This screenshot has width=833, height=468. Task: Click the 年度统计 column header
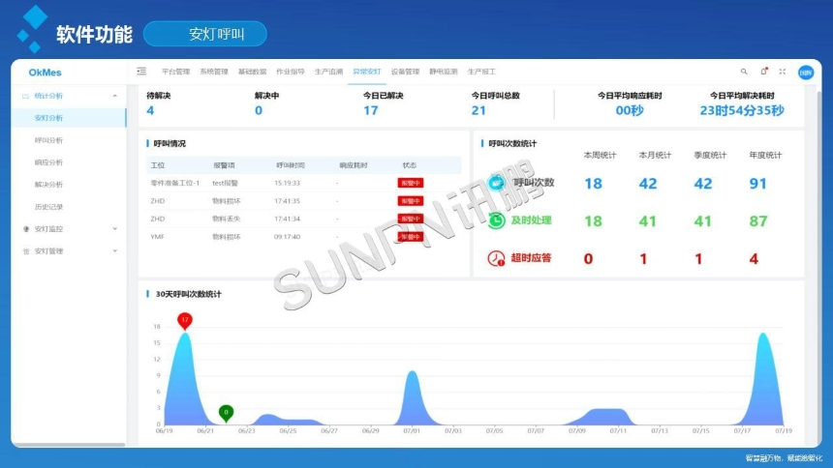[x=765, y=155]
